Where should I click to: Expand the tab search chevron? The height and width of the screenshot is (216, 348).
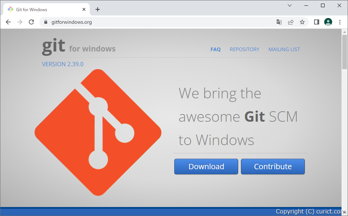tap(290, 5)
